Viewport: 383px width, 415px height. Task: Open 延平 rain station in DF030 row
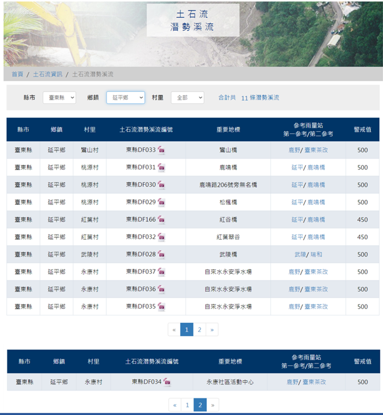297,185
